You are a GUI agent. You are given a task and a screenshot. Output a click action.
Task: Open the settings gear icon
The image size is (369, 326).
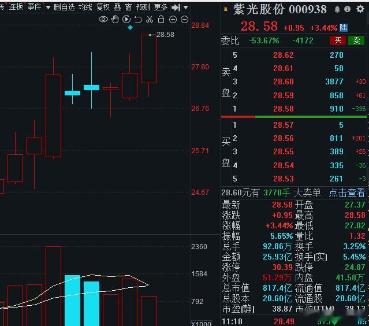[x=360, y=9]
